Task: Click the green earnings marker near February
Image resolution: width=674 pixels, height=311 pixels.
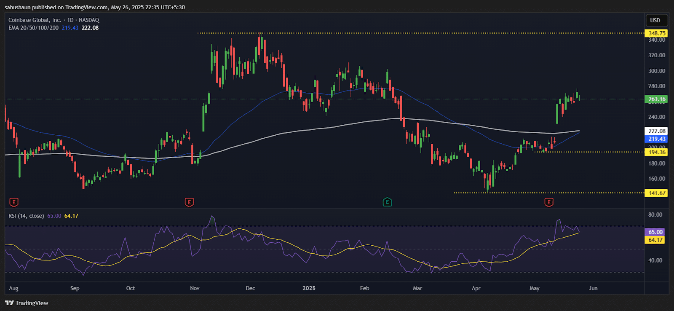Action: [387, 202]
